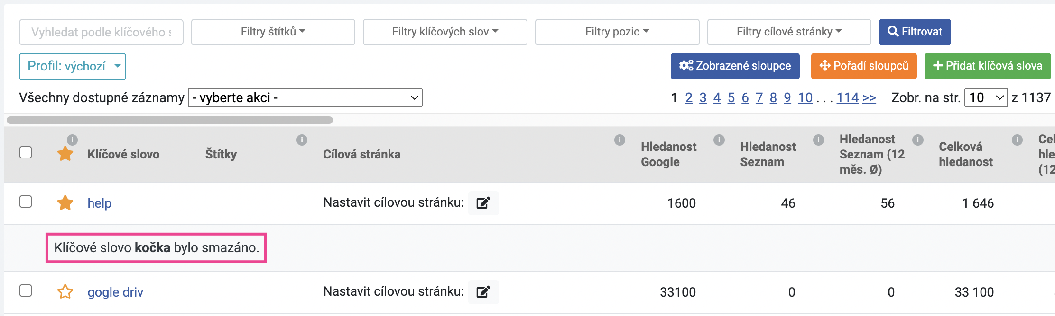
Task: Click the star icon in the table header
Action: tap(65, 154)
